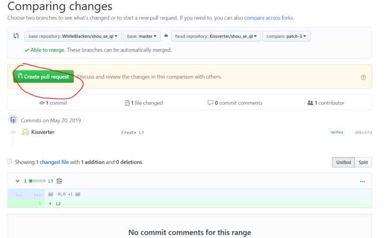Image resolution: width=385 pixels, height=238 pixels.
Task: Open the compare across forks link
Action: tap(269, 18)
